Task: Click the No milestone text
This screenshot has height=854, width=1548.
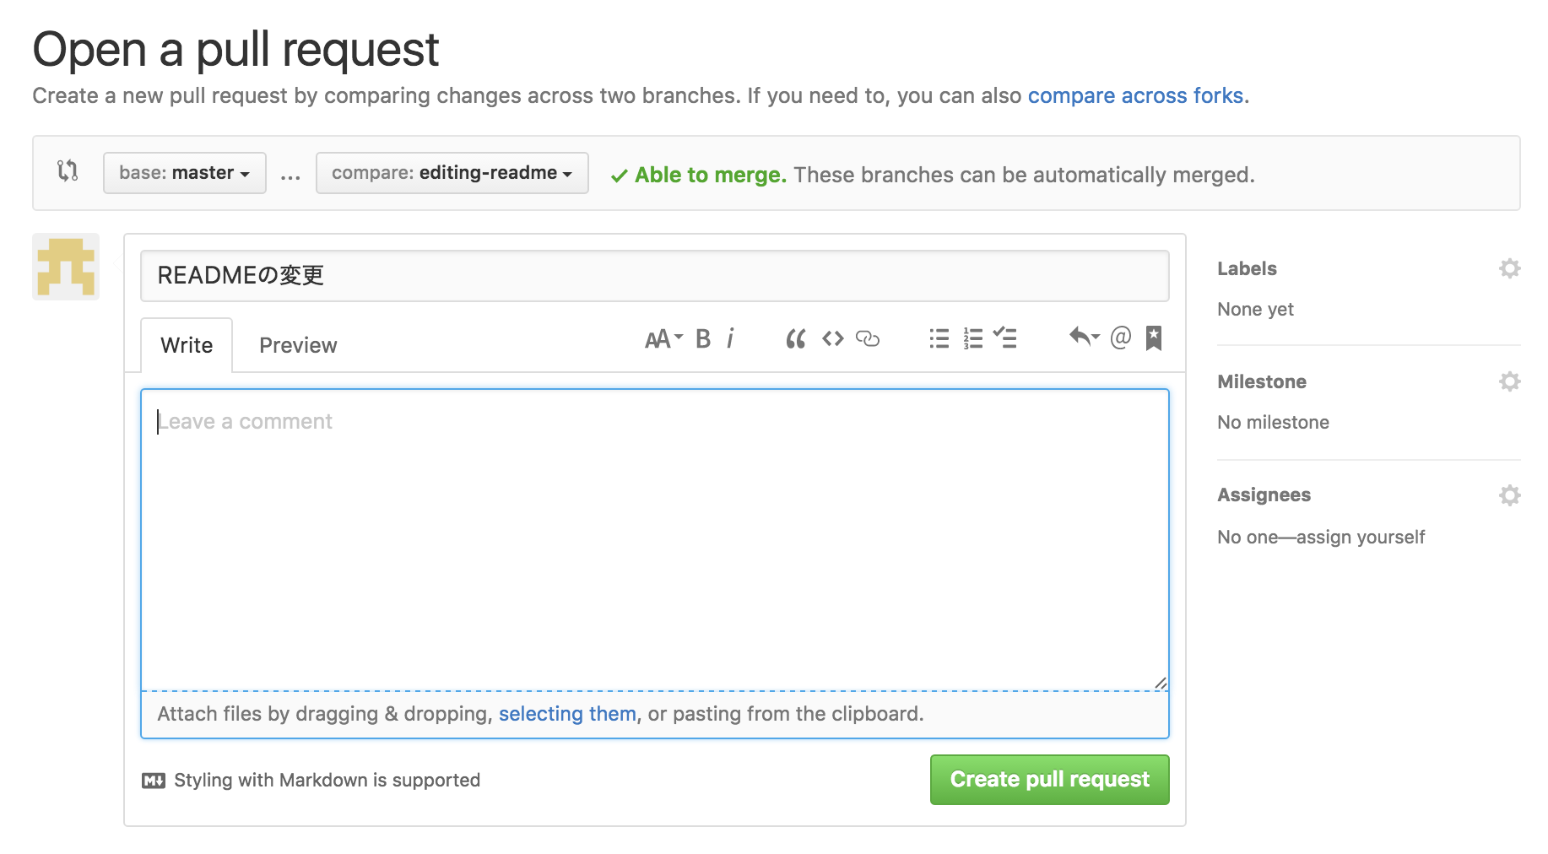Action: (x=1273, y=423)
